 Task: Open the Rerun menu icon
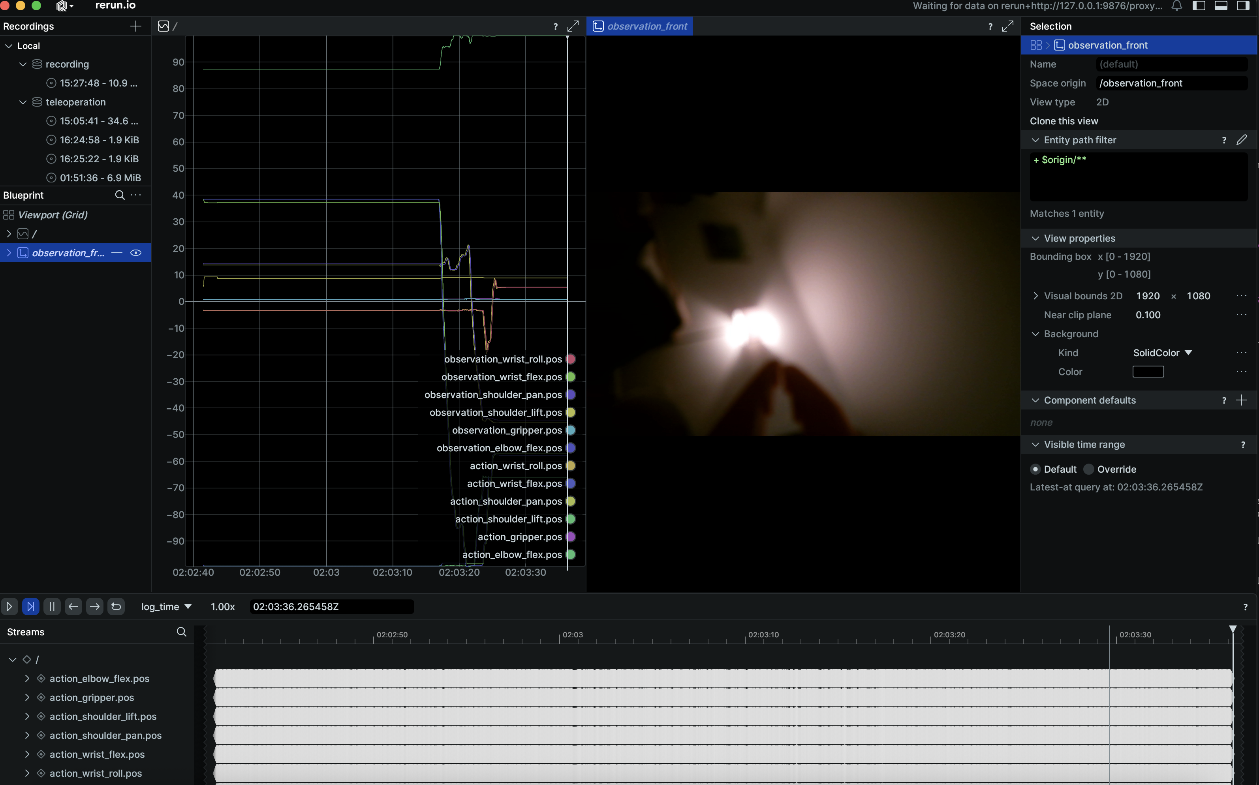(64, 6)
